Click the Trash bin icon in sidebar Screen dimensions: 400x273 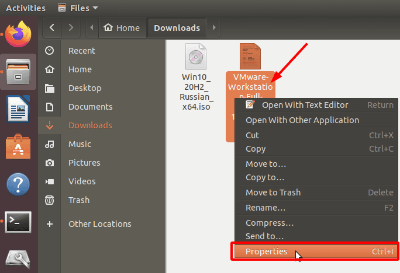click(50, 200)
